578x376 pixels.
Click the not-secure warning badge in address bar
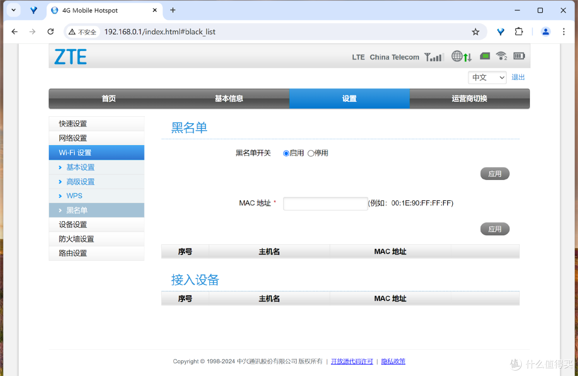tap(82, 32)
